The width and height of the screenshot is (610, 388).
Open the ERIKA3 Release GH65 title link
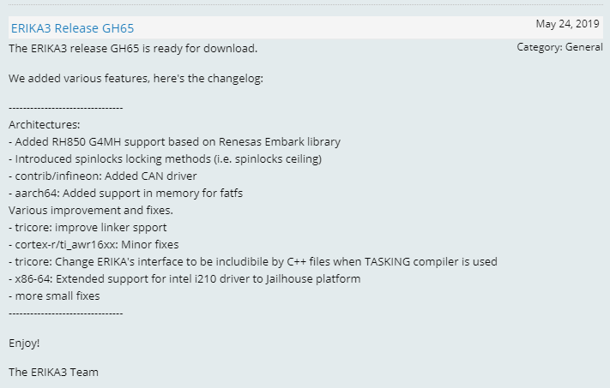(72, 28)
